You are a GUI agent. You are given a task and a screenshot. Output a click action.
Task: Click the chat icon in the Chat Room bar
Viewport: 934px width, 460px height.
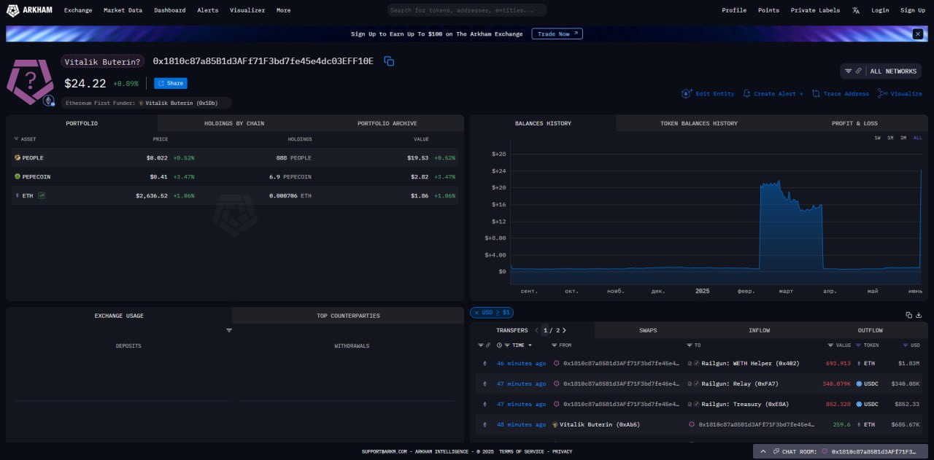[x=776, y=451]
